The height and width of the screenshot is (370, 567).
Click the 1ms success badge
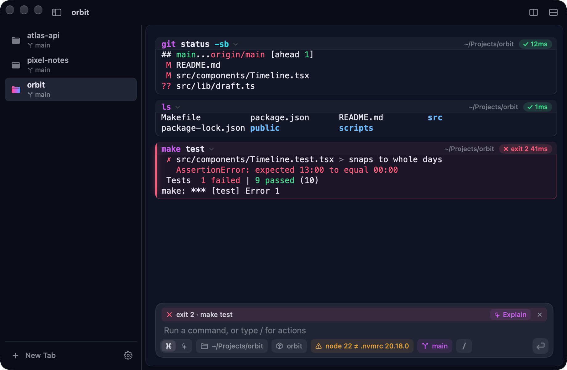538,107
